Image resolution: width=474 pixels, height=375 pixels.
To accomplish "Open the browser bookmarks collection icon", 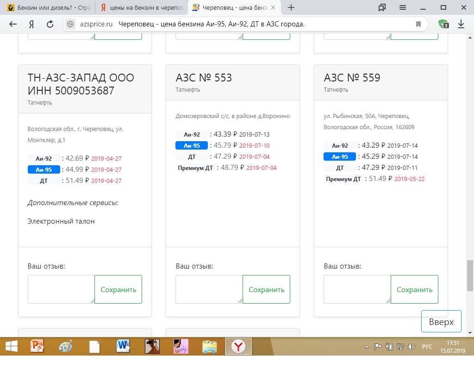I will [382, 7].
